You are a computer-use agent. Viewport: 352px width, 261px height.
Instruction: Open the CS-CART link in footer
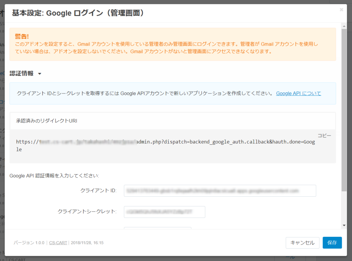pyautogui.click(x=58, y=243)
